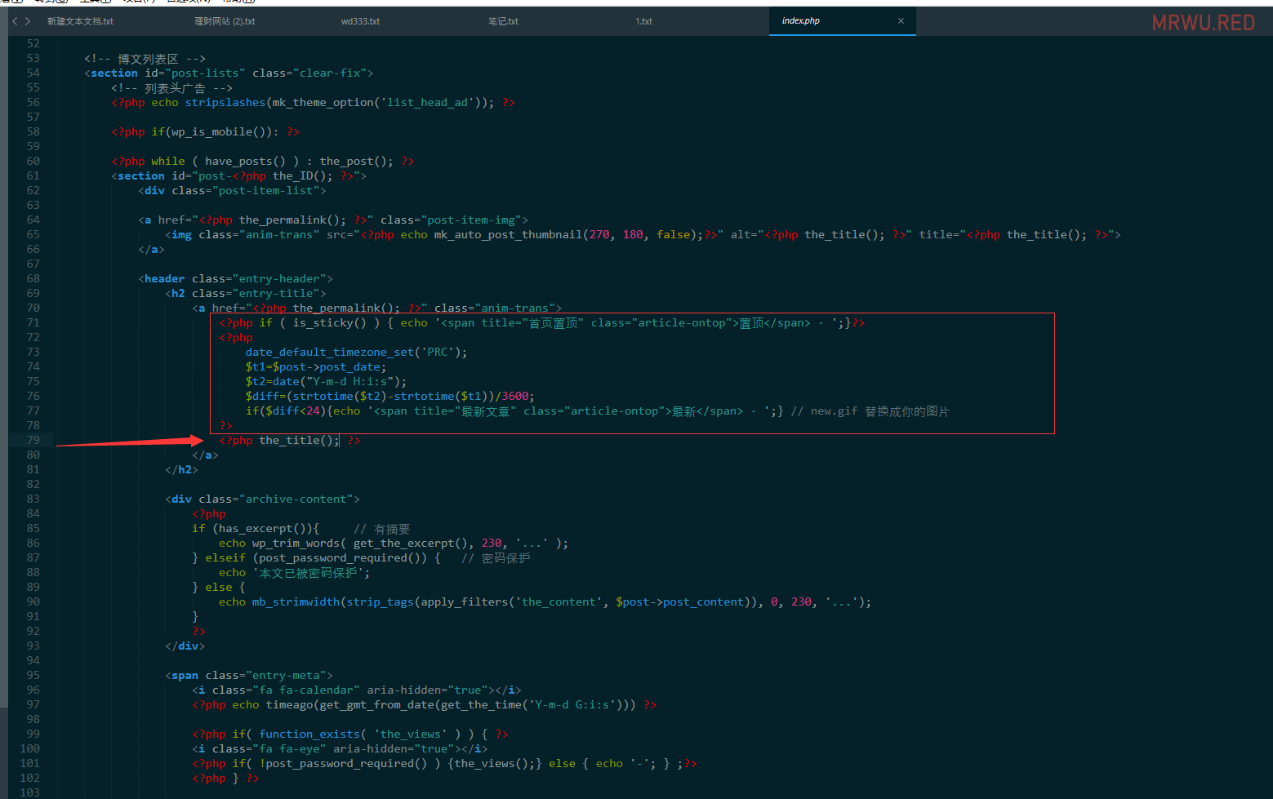Click line number 53 in the gutter
The image size is (1273, 799).
click(x=33, y=58)
